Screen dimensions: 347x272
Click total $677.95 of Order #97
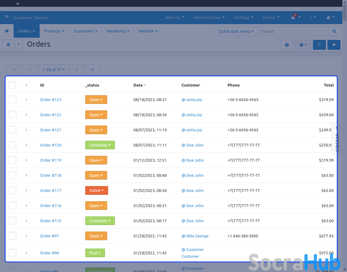(326, 236)
